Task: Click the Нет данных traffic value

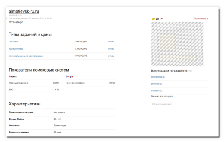Action: (x=59, y=113)
